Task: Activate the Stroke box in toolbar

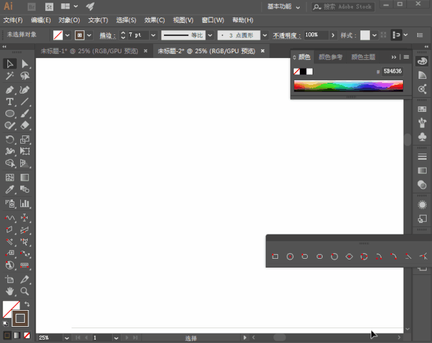Action: (x=20, y=319)
